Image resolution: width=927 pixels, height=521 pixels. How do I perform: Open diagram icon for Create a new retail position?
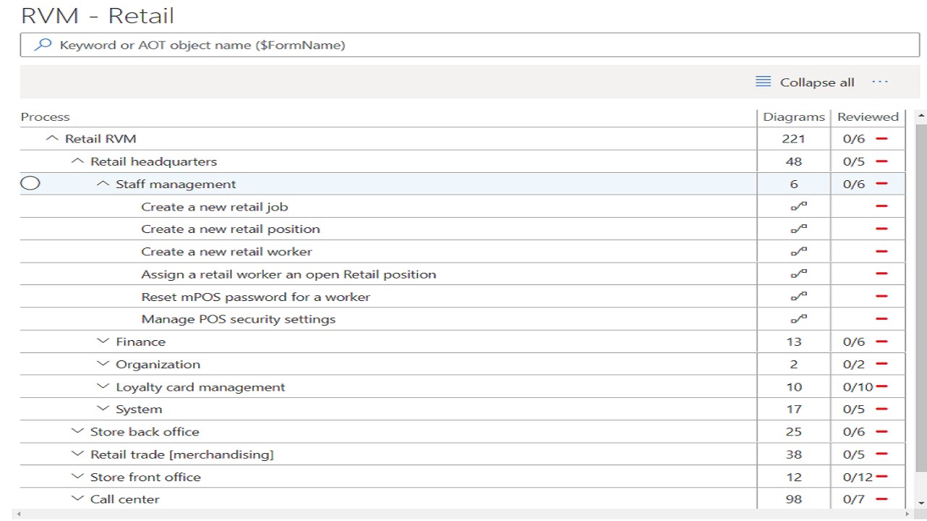click(x=798, y=229)
